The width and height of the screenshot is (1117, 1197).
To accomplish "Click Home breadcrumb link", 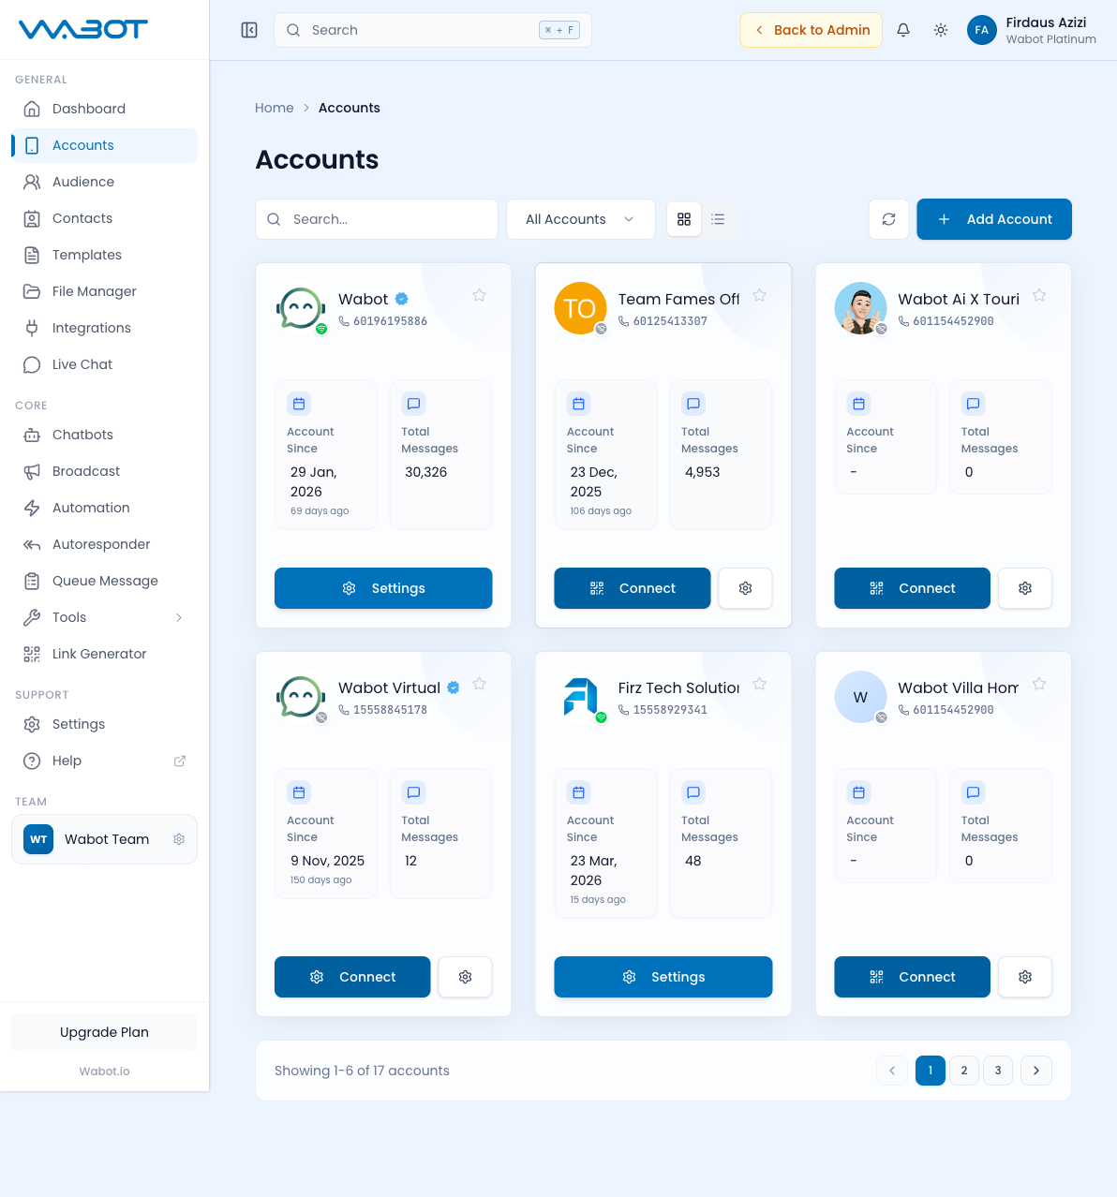I will coord(275,108).
